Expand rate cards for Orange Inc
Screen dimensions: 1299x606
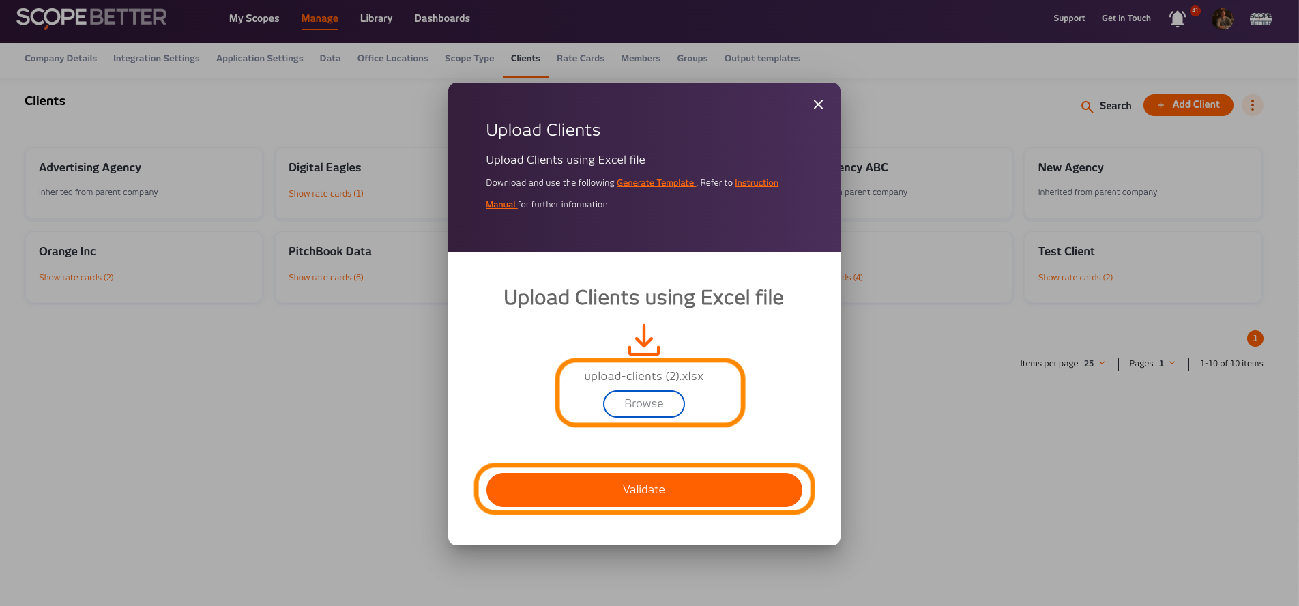pos(76,278)
